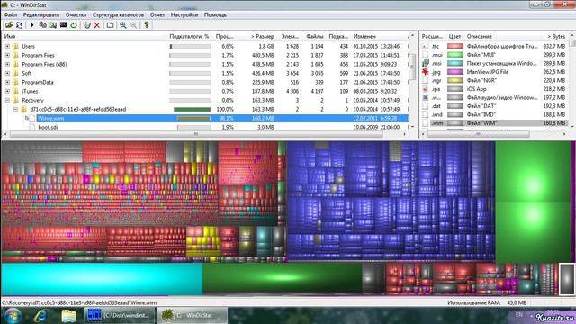Click the folder outline icon beside red X
The width and height of the screenshot is (576, 324).
point(110,25)
